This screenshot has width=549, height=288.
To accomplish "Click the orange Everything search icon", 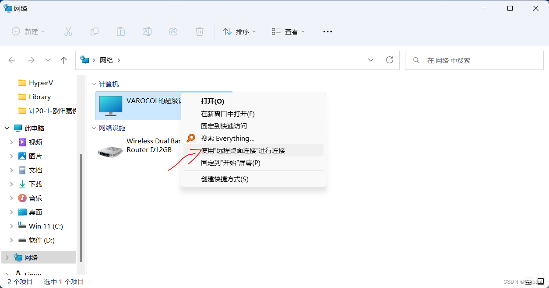I will [x=191, y=138].
